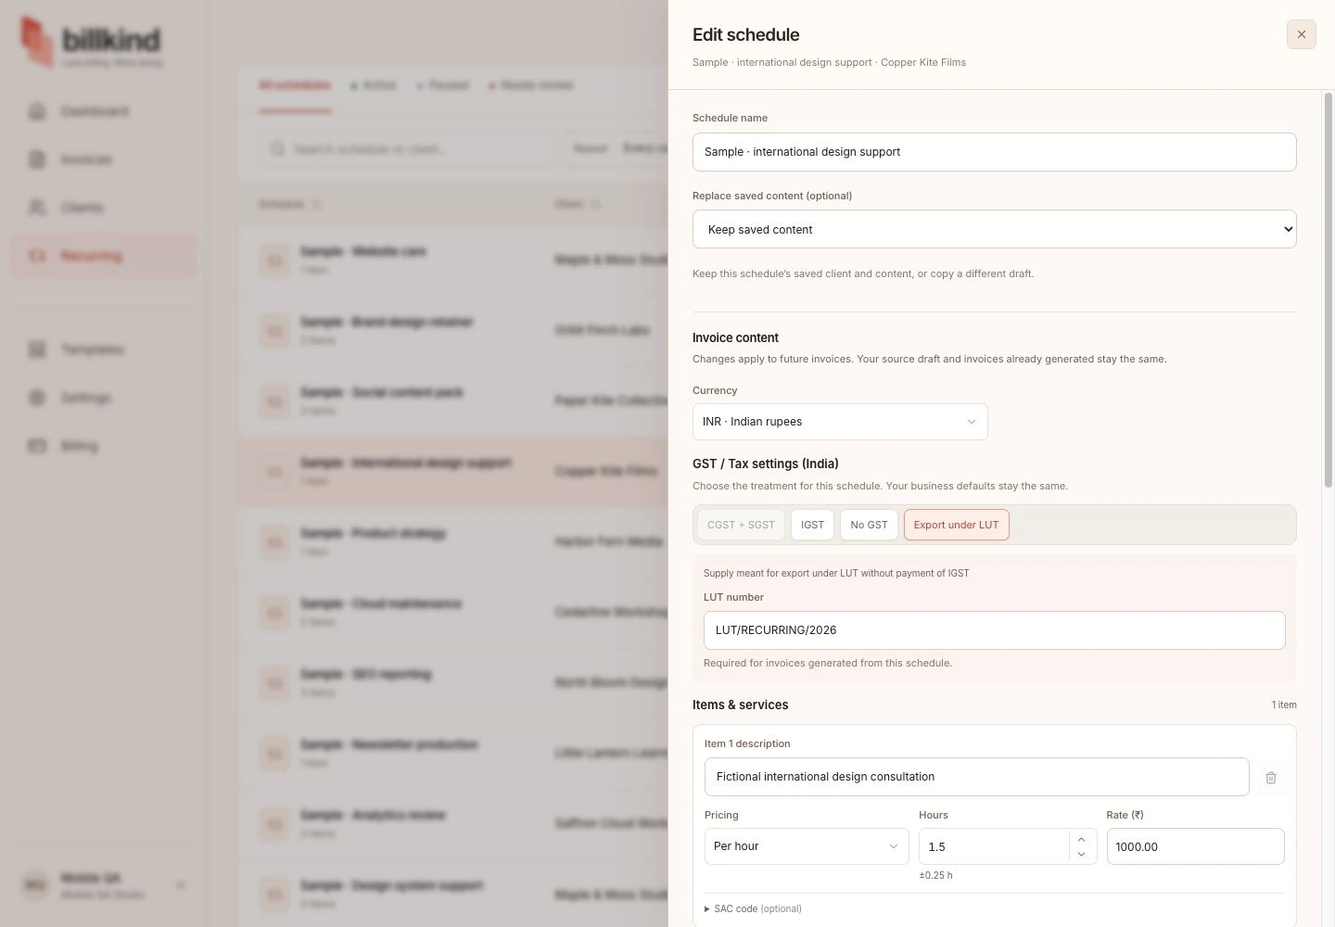Image resolution: width=1335 pixels, height=927 pixels.
Task: Switch to the Needs review tab
Action: pos(531,85)
